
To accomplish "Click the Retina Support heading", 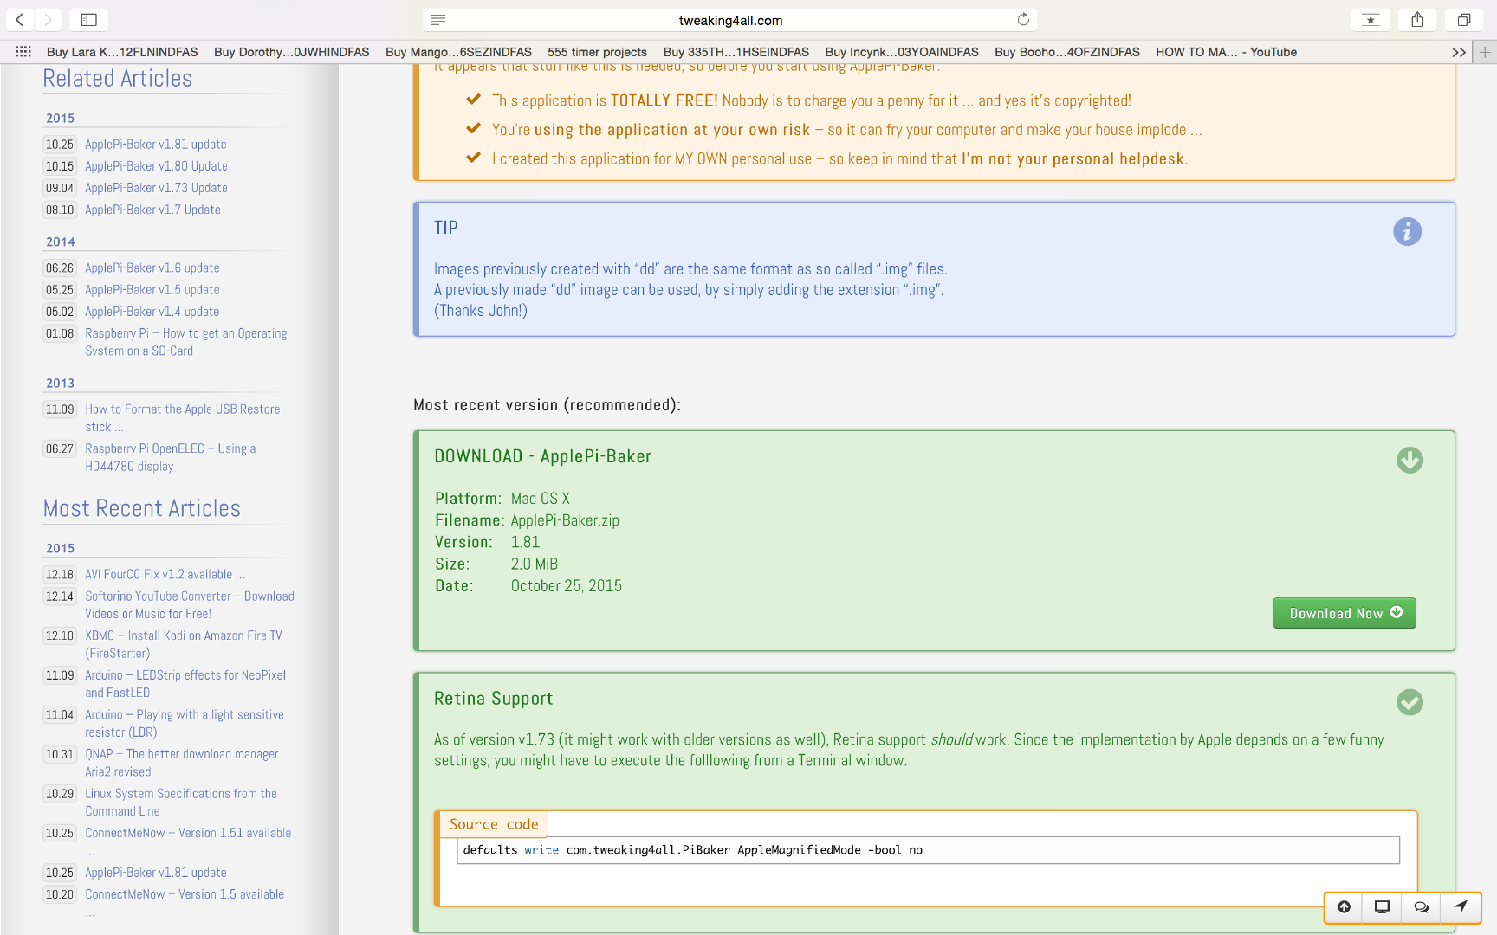I will coord(493,699).
